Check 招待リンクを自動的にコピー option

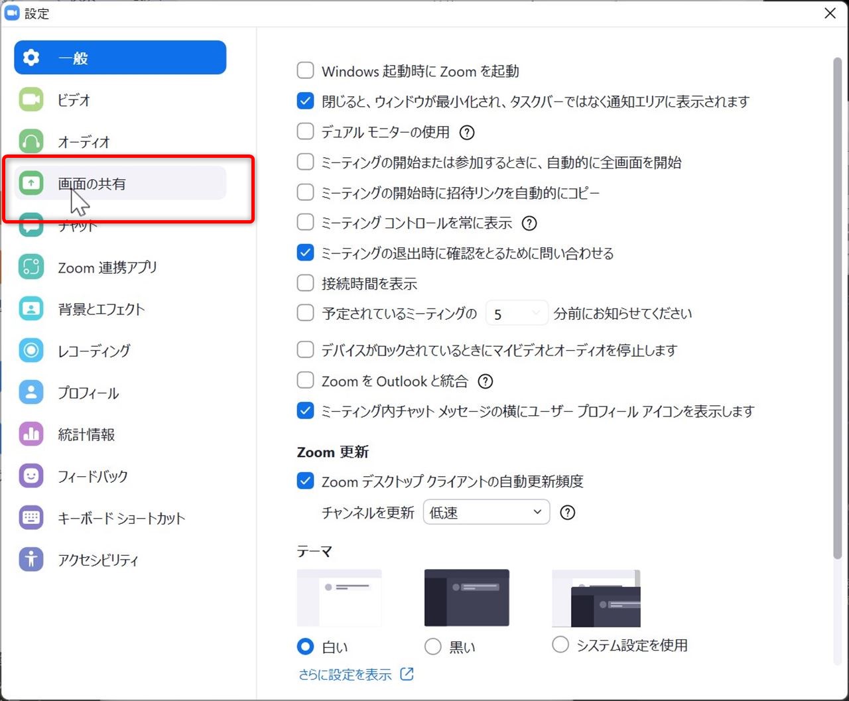point(305,192)
